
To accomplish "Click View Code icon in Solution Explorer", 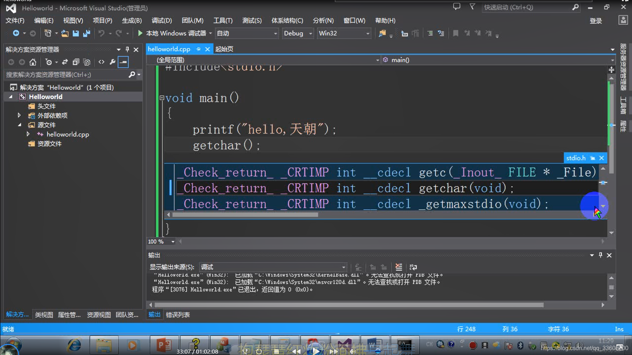I will tap(102, 62).
